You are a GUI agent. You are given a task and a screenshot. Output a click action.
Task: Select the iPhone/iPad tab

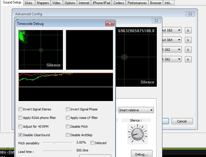(x=101, y=3)
